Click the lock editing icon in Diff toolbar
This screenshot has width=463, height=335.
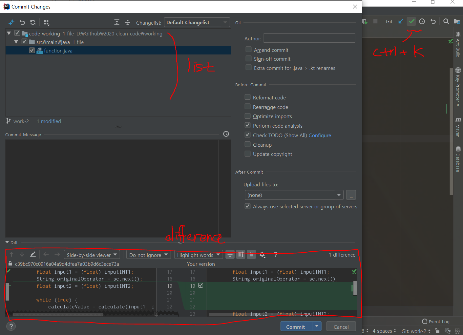pos(251,254)
